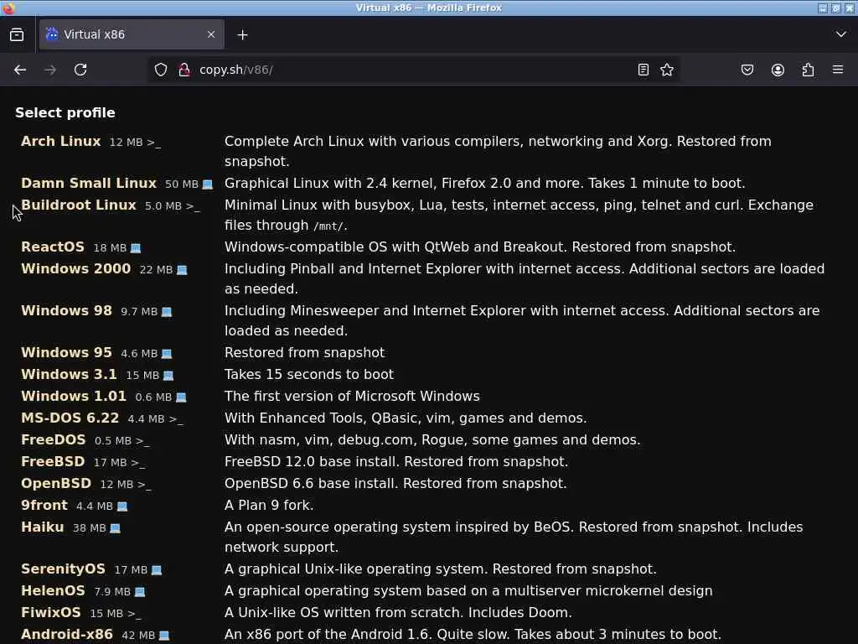Click the terminal prompt icon beside Arch Linux

[x=154, y=143]
